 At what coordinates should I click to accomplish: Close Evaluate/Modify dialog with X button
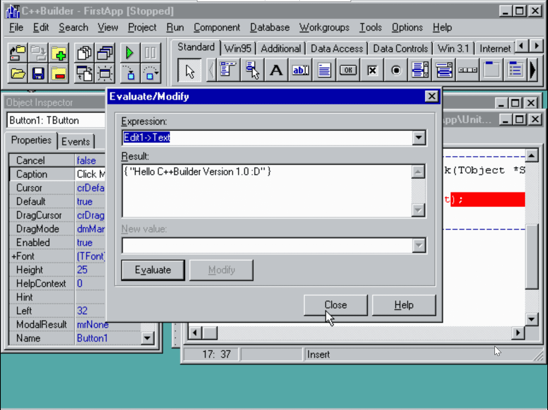click(x=431, y=96)
